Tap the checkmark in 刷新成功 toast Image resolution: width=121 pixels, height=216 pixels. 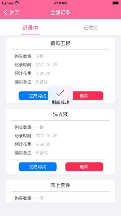(60, 93)
